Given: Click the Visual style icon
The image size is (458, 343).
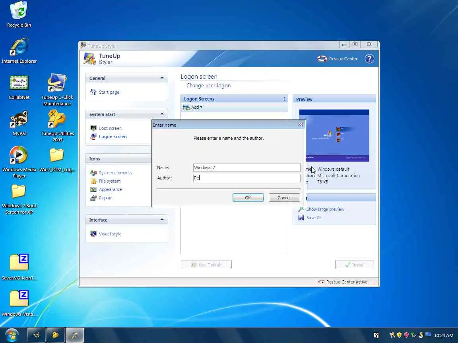Looking at the screenshot, I should click(93, 233).
